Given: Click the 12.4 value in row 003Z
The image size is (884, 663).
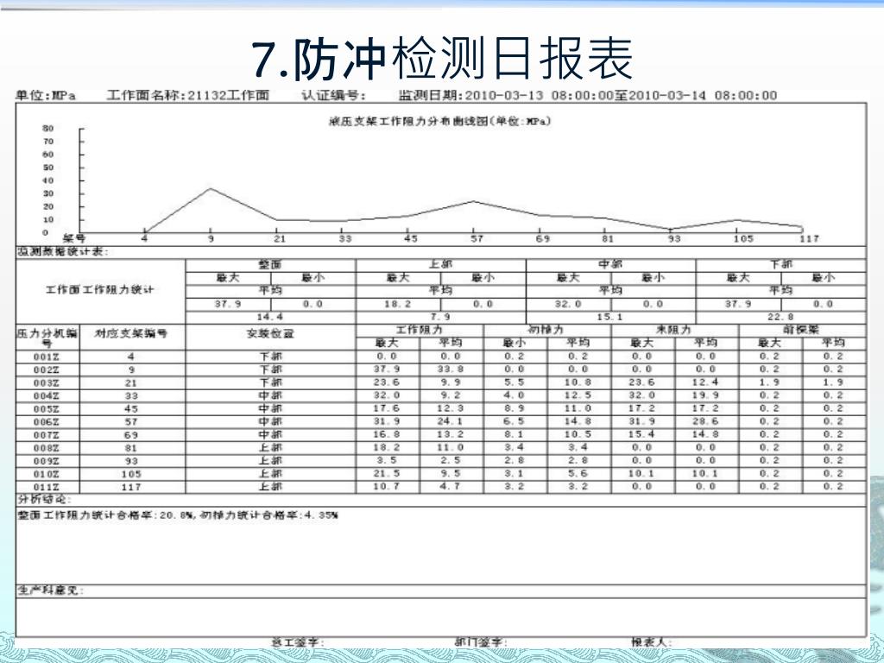Looking at the screenshot, I should point(705,382).
